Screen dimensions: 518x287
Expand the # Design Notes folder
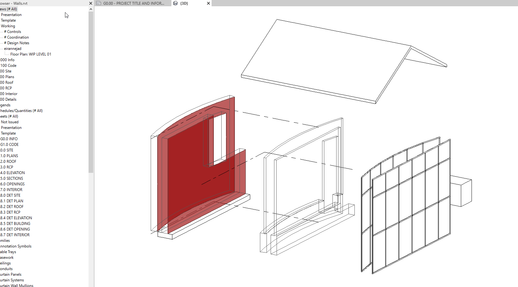pos(18,43)
